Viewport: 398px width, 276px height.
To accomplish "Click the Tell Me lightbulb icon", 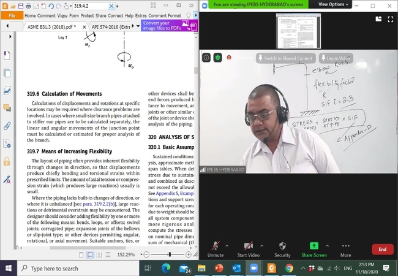I will coord(189,15).
